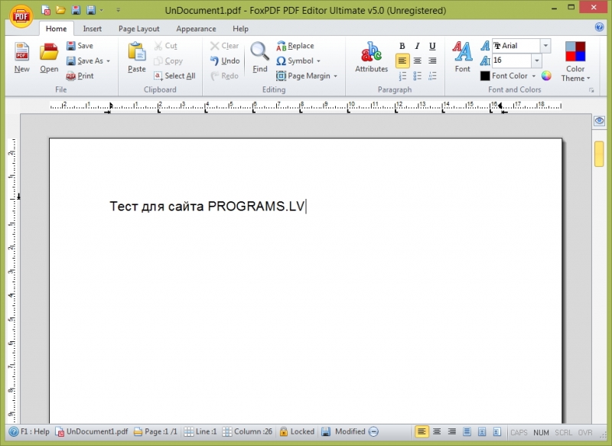
Task: Click the quick access save icon
Action: point(76,10)
